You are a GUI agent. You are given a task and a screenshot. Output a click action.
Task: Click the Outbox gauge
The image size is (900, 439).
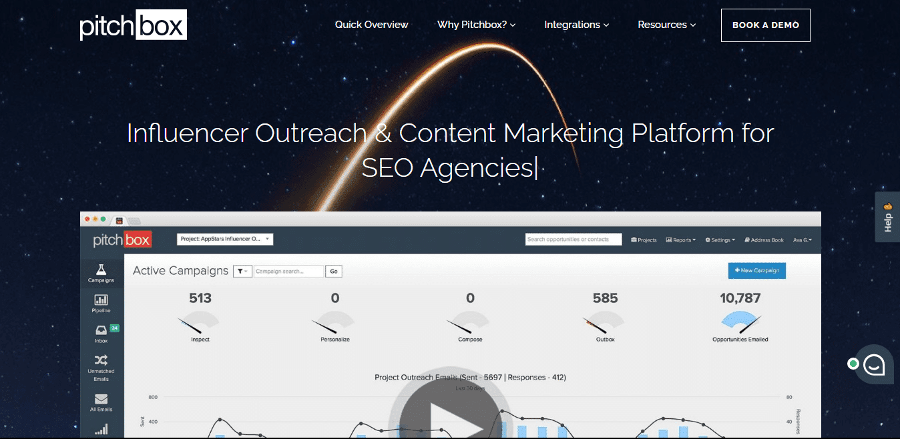[605, 322]
